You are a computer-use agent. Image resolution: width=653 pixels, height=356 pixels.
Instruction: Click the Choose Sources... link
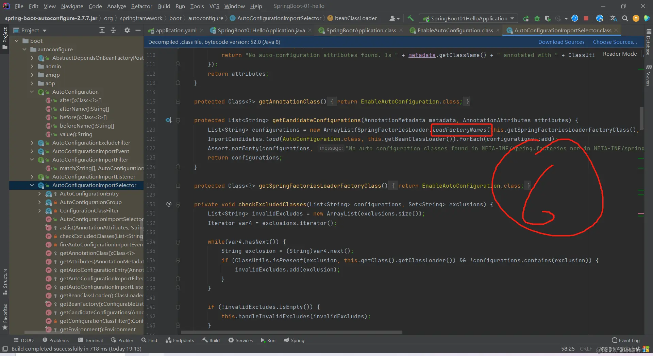[x=615, y=42]
